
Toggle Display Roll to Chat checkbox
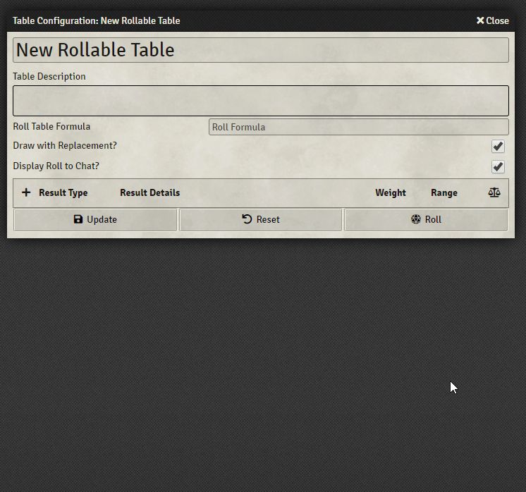[x=498, y=166]
